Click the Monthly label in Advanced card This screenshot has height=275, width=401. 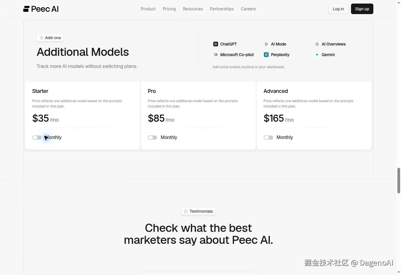point(285,137)
